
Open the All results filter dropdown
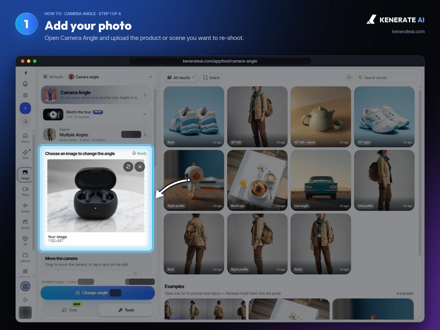(x=181, y=78)
